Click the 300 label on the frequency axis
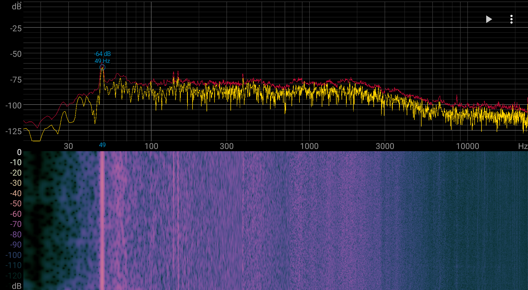Viewport: 528px width, 290px height. 227,146
